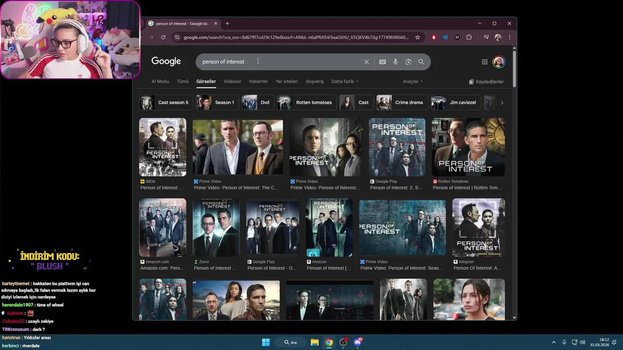Open the Windows taskbar search 'Ara'
This screenshot has height=350, width=623.
(x=291, y=342)
